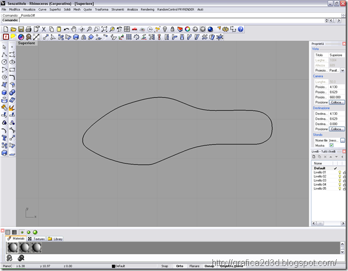Click the Zoom Extents icon
Image resolution: width=348 pixels, height=271 pixels.
[x=104, y=29]
